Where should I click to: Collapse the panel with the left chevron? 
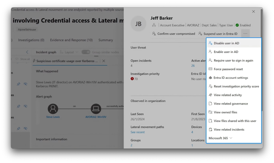[27, 52]
